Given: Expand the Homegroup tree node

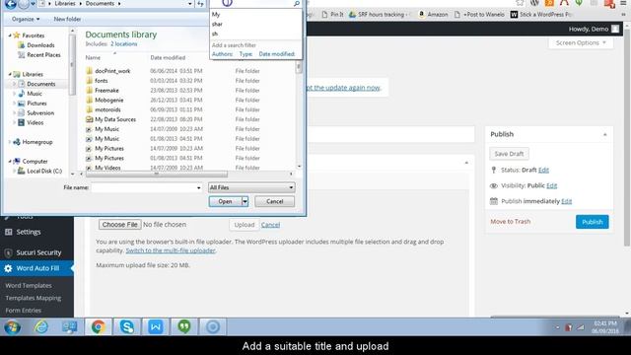Looking at the screenshot, I should coord(10,142).
